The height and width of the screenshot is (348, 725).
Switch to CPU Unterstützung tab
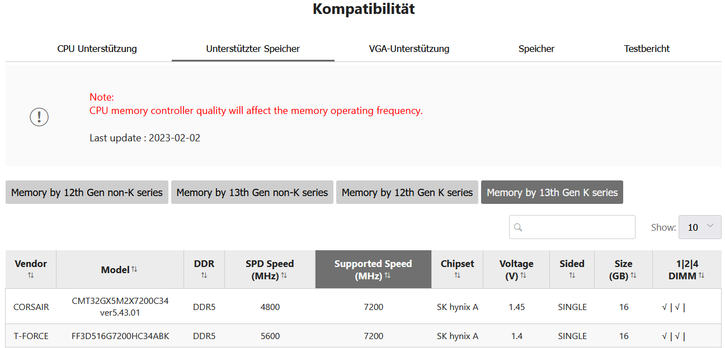click(x=97, y=49)
